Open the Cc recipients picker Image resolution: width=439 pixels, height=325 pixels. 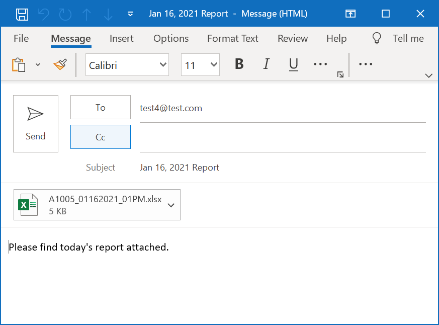click(100, 136)
